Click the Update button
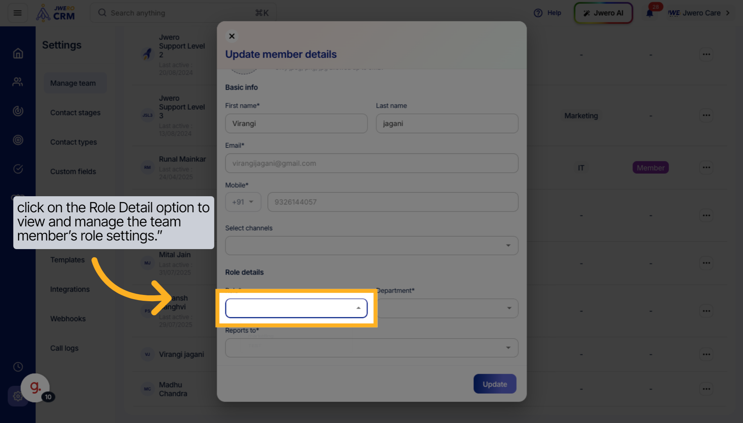Viewport: 743px width, 423px height. coord(494,384)
